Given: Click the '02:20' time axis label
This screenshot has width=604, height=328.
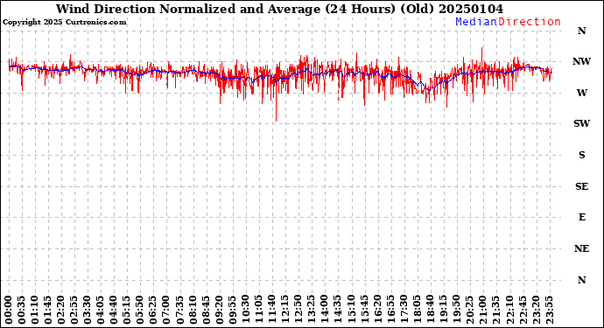Looking at the screenshot, I should pos(61,310).
